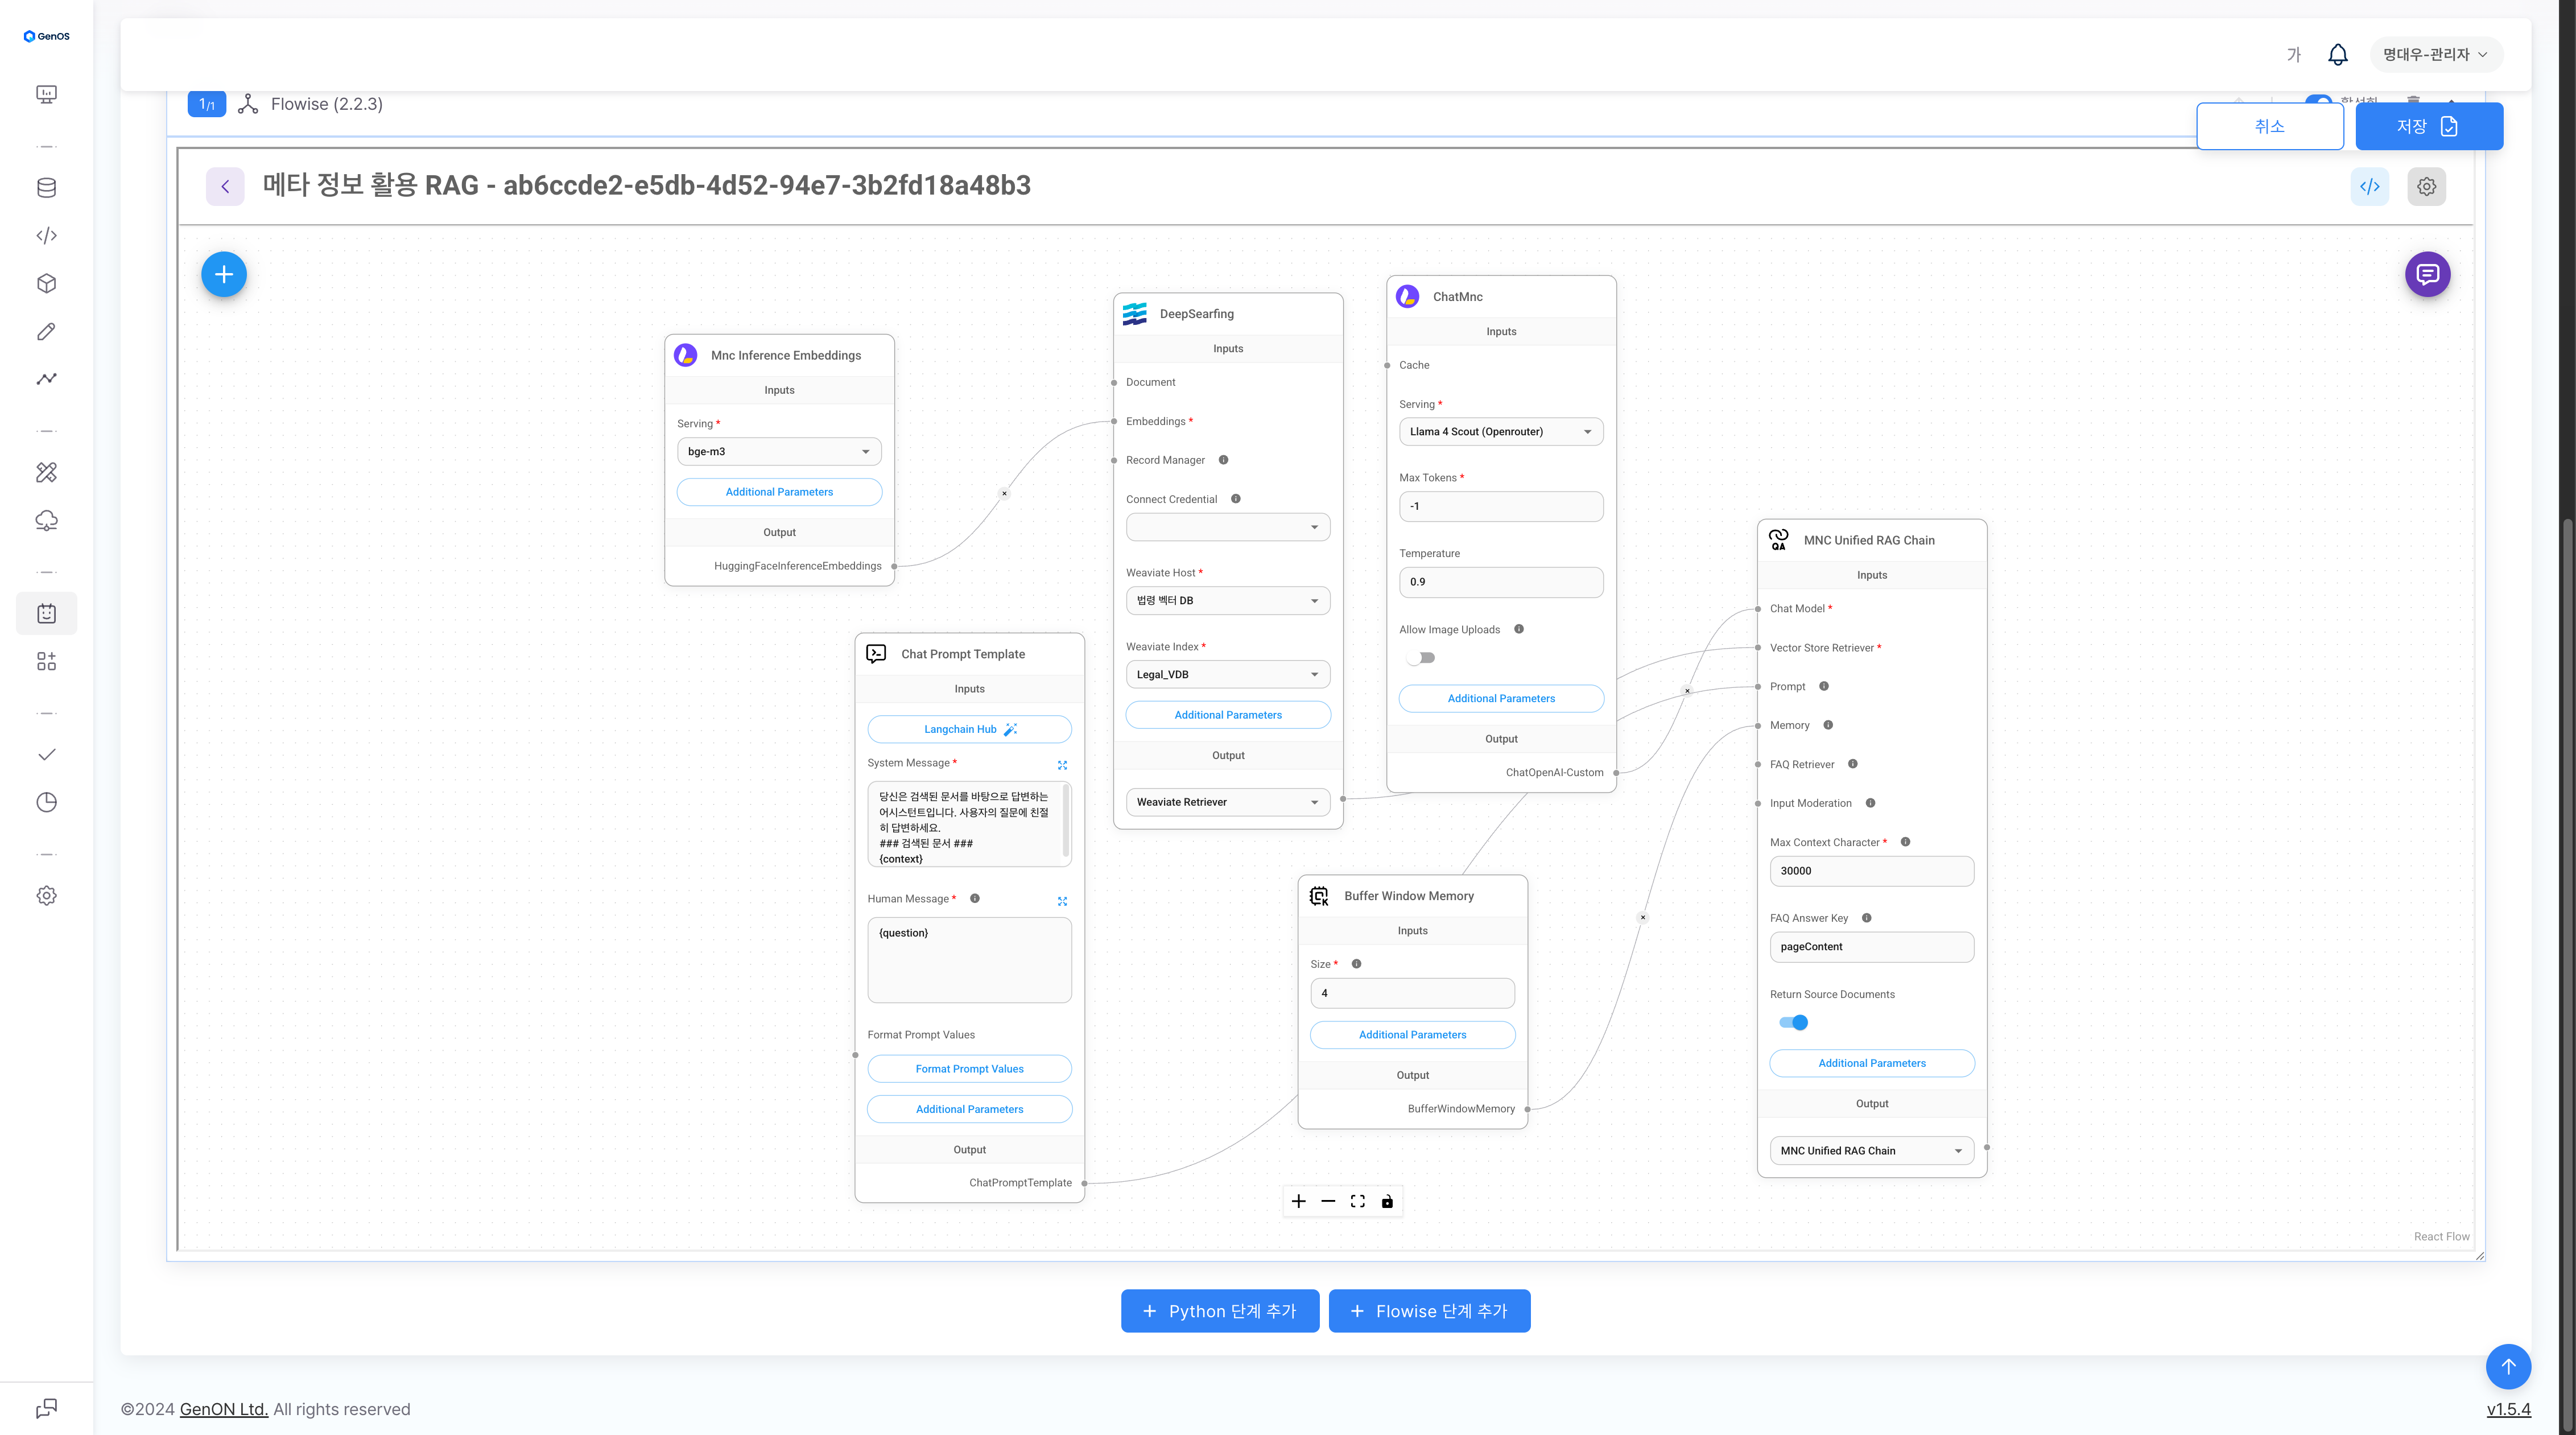
Task: Toggle Return Source Documents switch
Action: [x=1793, y=1022]
